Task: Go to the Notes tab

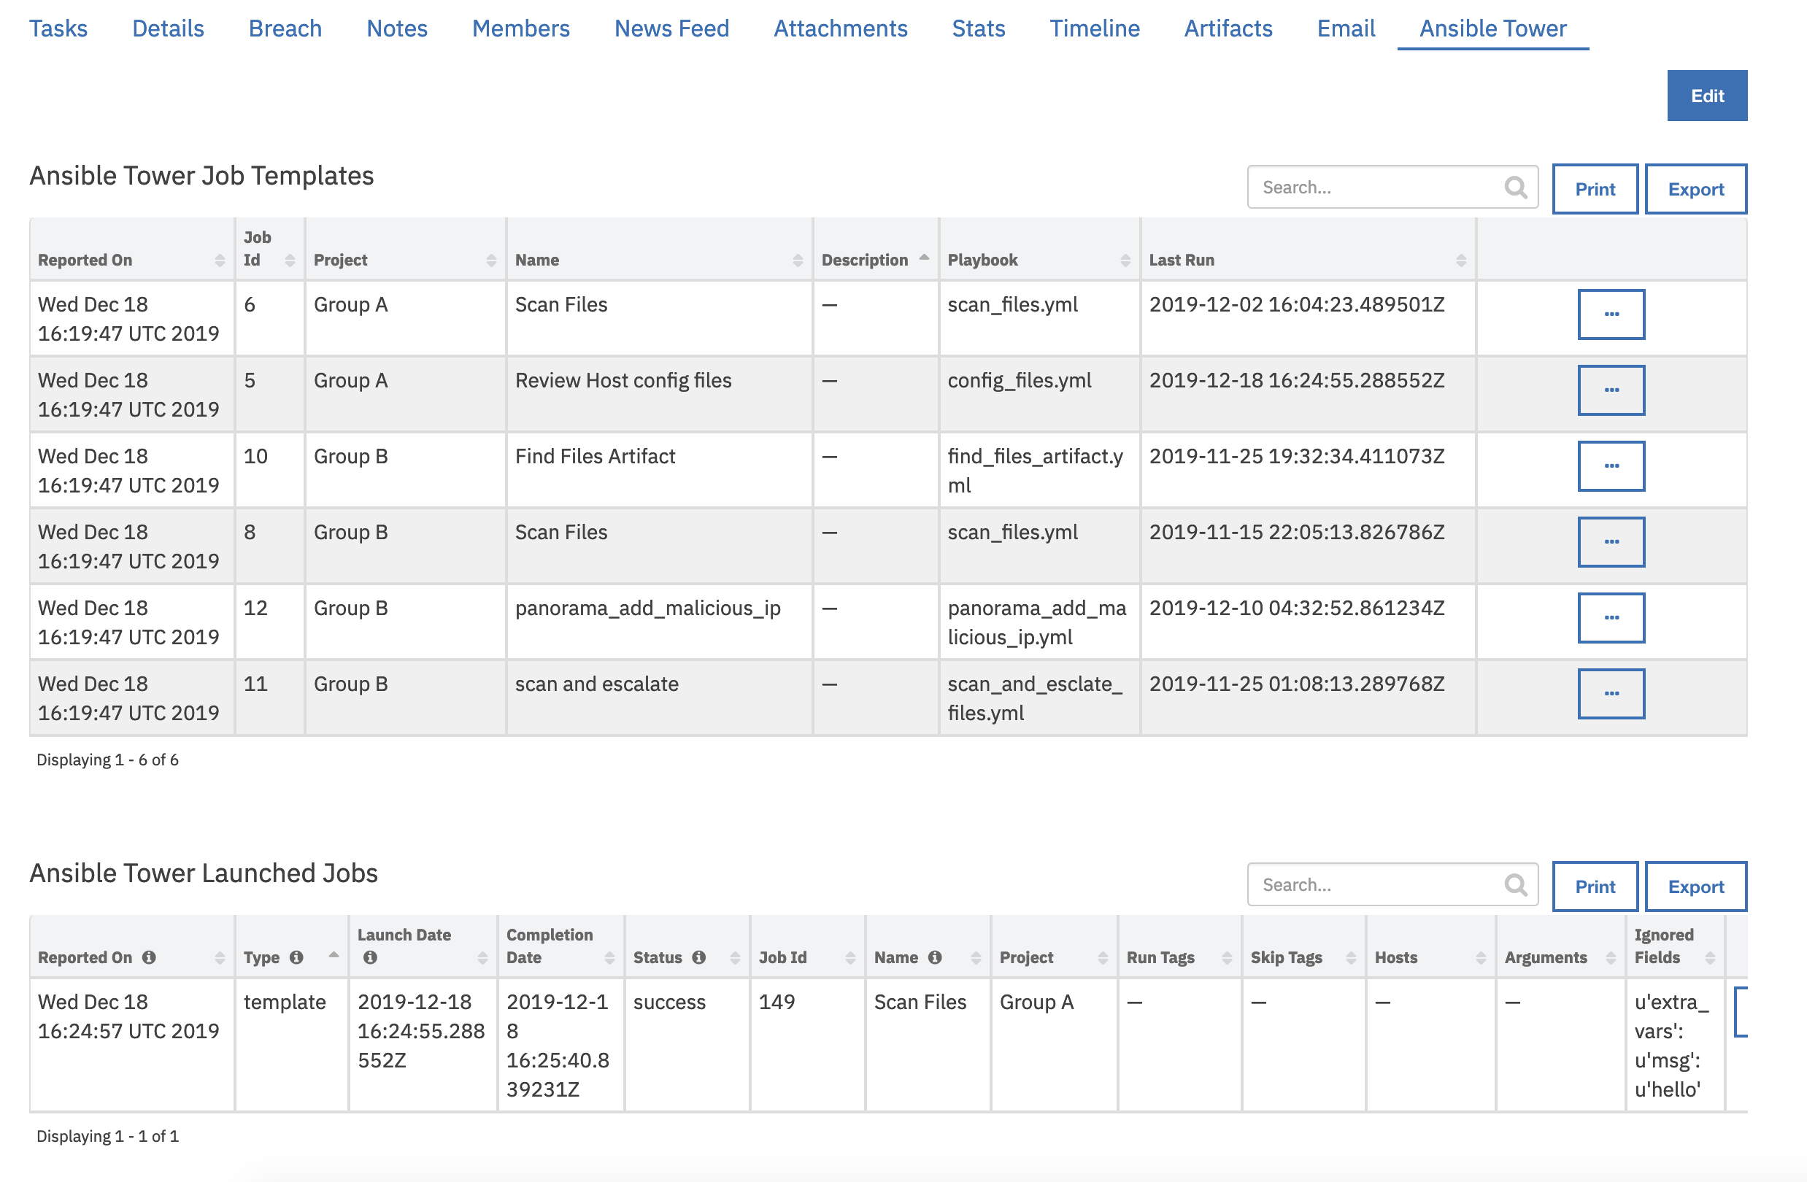Action: coord(397,28)
